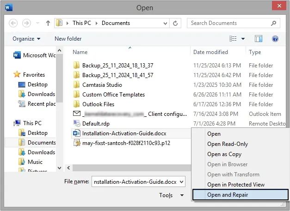Open the recent locations dropdown arrow
Image resolution: width=290 pixels, height=211 pixels.
coord(37,23)
